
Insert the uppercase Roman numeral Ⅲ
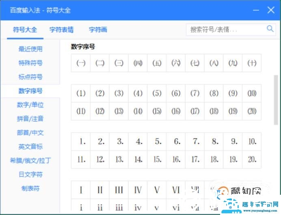click(119, 190)
